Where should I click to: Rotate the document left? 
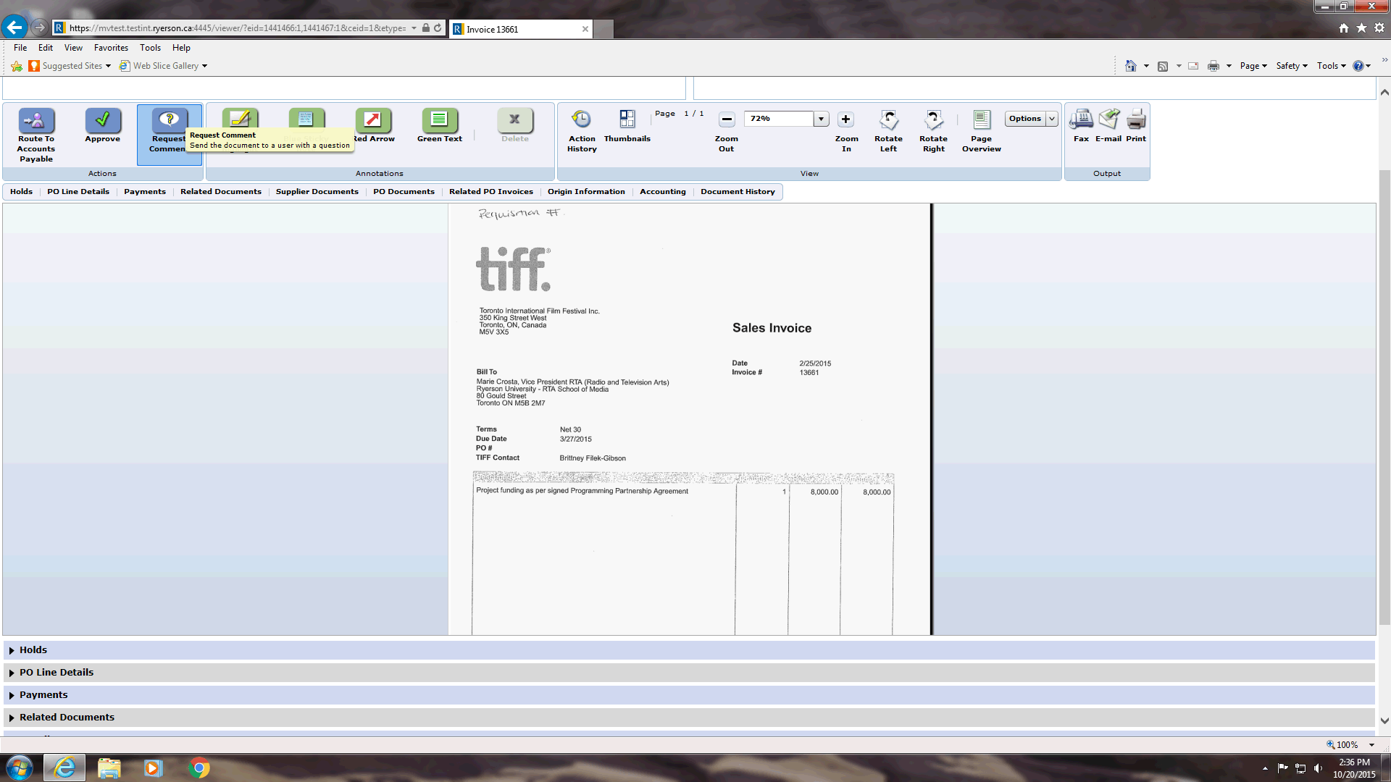[x=888, y=119]
